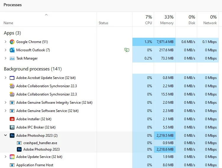
Task: Click the sort arrow above the Name column
Action: (x=46, y=15)
